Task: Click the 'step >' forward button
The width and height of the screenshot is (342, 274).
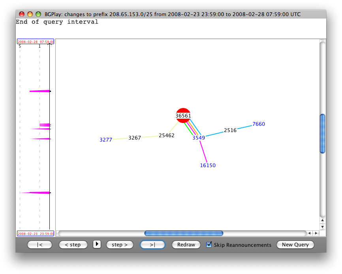Action: click(x=120, y=245)
